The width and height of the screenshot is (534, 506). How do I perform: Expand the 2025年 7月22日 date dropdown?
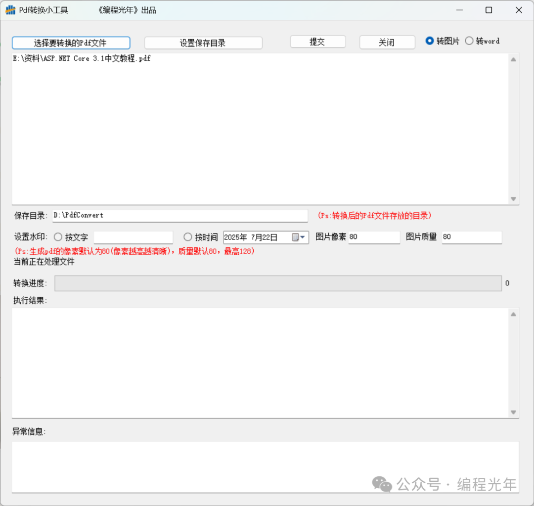pos(303,237)
